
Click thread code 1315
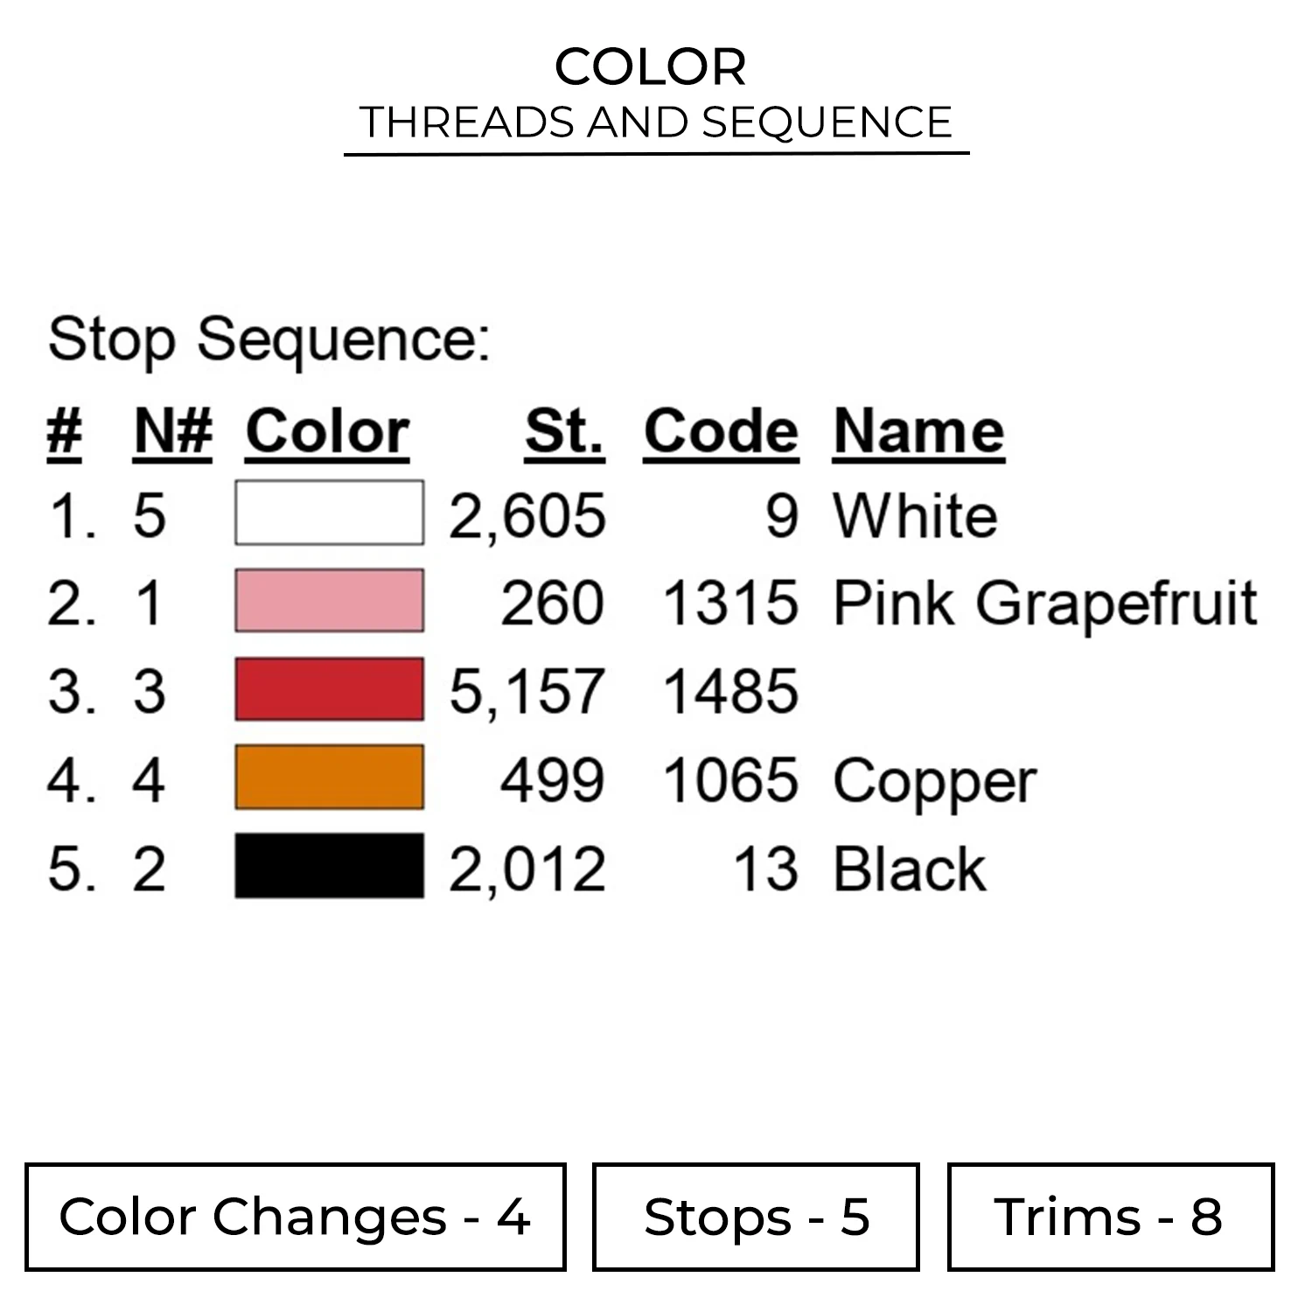pyautogui.click(x=730, y=604)
